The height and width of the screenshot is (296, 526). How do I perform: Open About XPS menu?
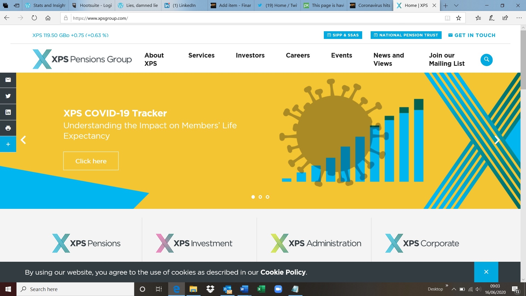click(154, 59)
